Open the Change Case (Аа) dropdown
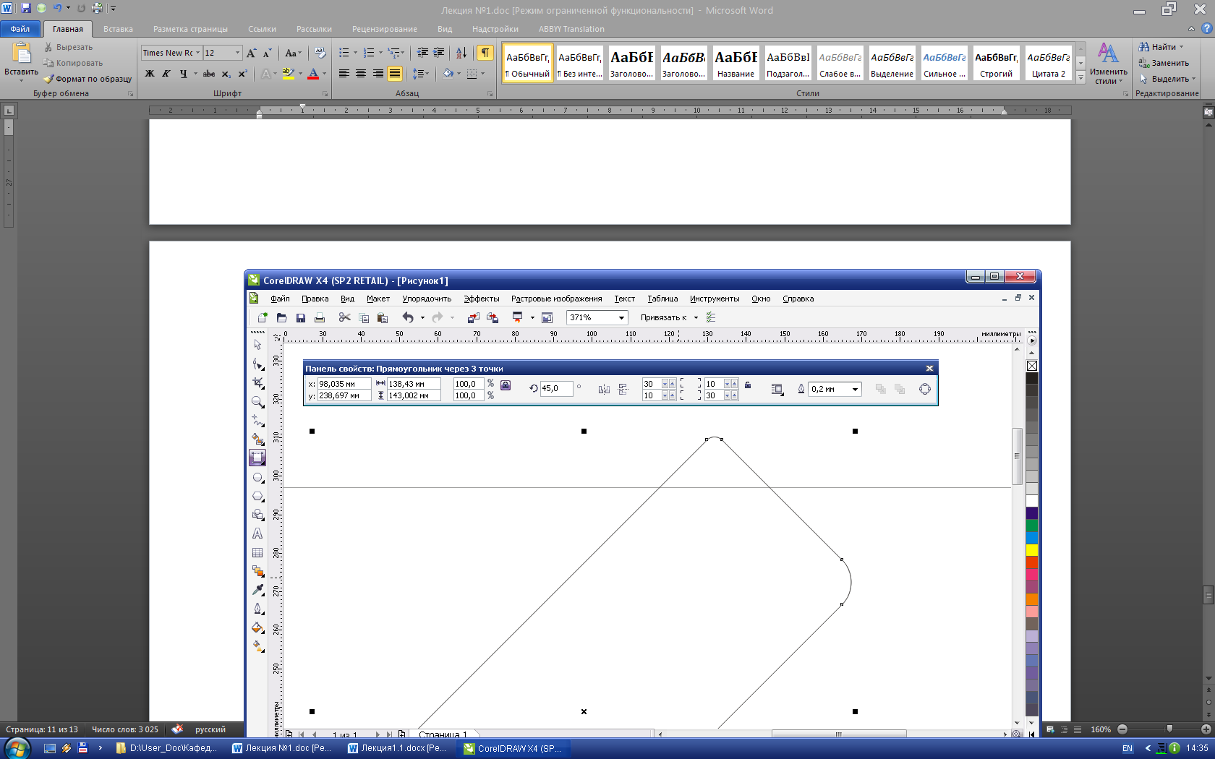The image size is (1215, 759). [293, 53]
